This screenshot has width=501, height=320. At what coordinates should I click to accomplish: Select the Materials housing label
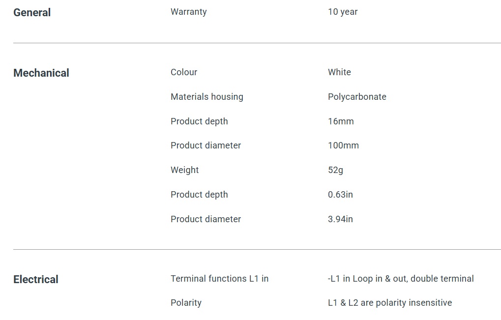206,97
